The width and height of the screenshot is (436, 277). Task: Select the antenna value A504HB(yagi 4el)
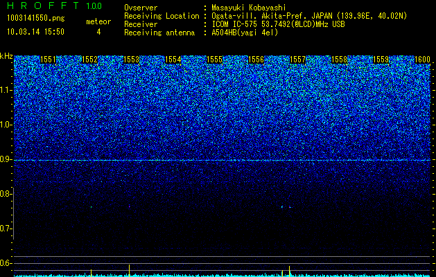[x=245, y=33]
